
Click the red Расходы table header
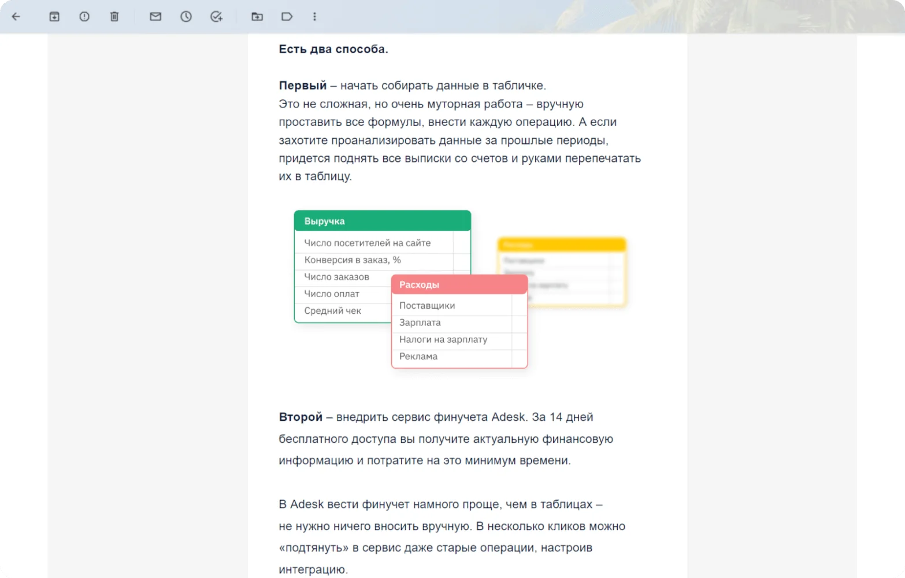[x=459, y=284]
